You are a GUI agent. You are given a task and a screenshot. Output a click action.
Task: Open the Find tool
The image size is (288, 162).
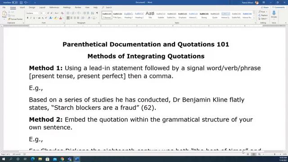pyautogui.click(x=262, y=12)
